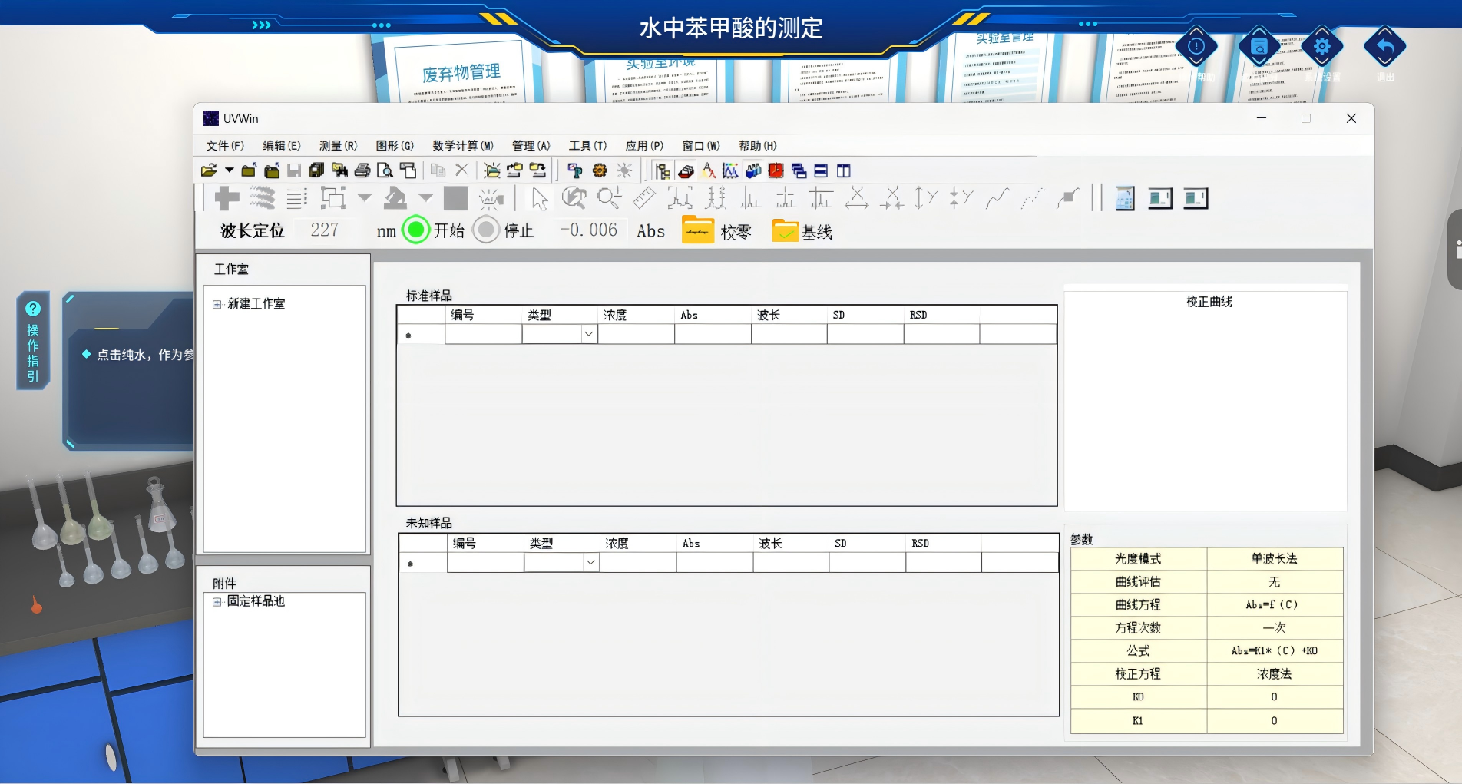Click the 基线 baseline folder icon
1462x784 pixels.
(785, 231)
